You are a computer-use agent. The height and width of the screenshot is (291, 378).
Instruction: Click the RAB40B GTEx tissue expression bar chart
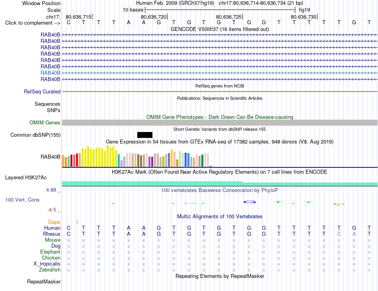[137, 156]
